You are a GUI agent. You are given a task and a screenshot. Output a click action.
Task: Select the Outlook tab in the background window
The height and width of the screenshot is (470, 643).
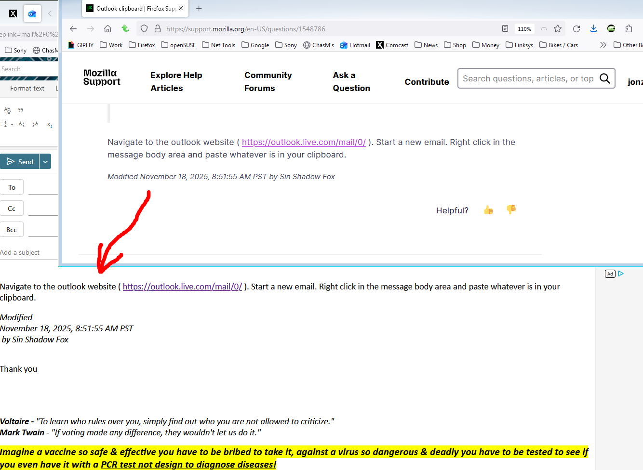[32, 13]
